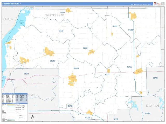Click the PEORIA county label
The width and height of the screenshot is (166, 124).
(x=8, y=19)
